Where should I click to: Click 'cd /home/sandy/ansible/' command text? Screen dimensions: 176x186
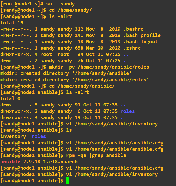[82, 86]
